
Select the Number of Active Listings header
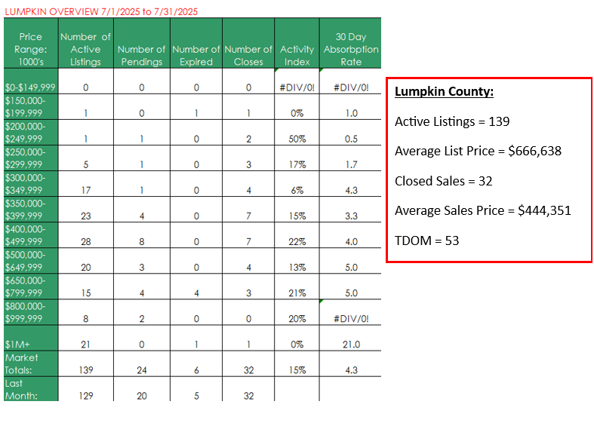(x=85, y=43)
